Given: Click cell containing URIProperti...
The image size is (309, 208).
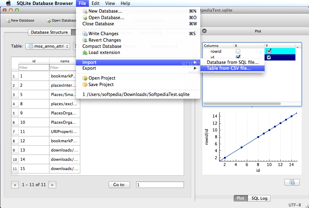Looking at the screenshot, I should click(65, 131).
